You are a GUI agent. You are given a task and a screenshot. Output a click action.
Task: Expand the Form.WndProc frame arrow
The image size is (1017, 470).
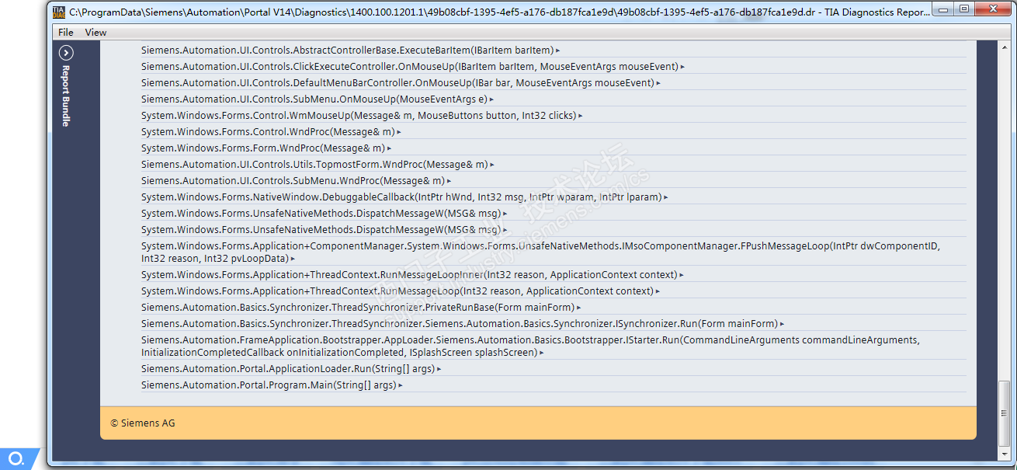tap(389, 148)
